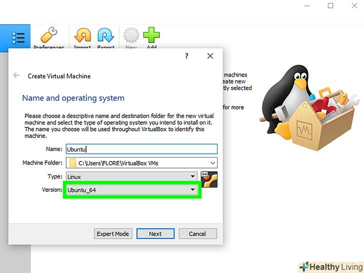Click the Export appliance icon
Viewport: 364px width, 273px height.
tap(105, 35)
